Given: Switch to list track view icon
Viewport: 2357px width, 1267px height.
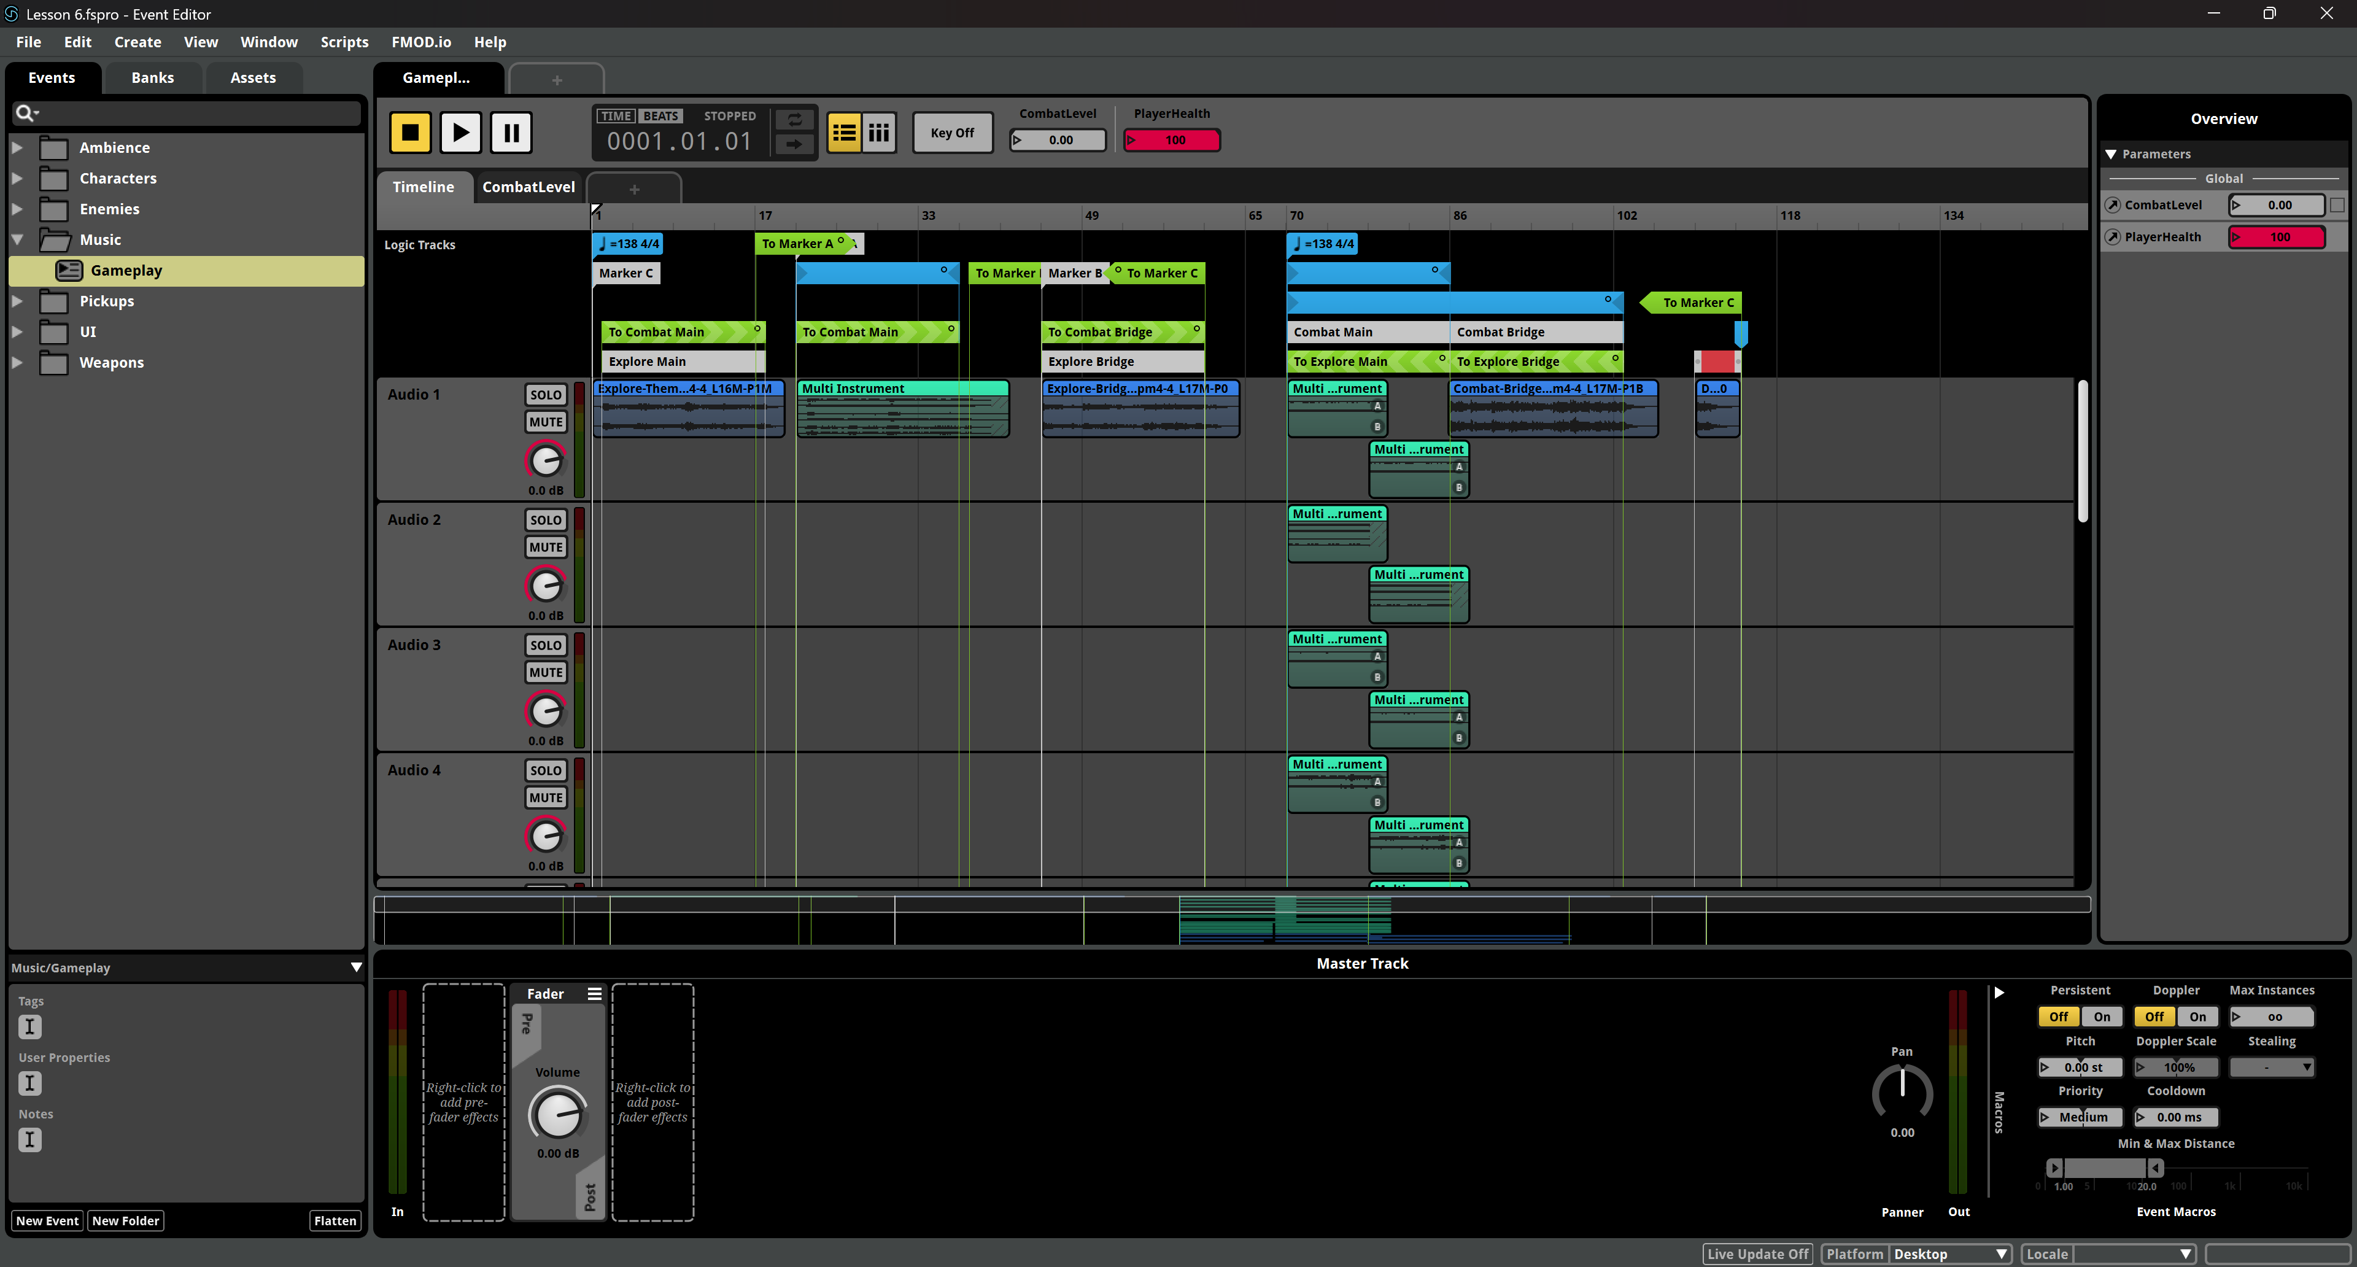Looking at the screenshot, I should pyautogui.click(x=843, y=133).
